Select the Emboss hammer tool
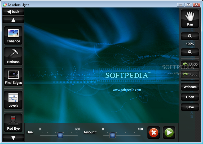 coord(13,56)
